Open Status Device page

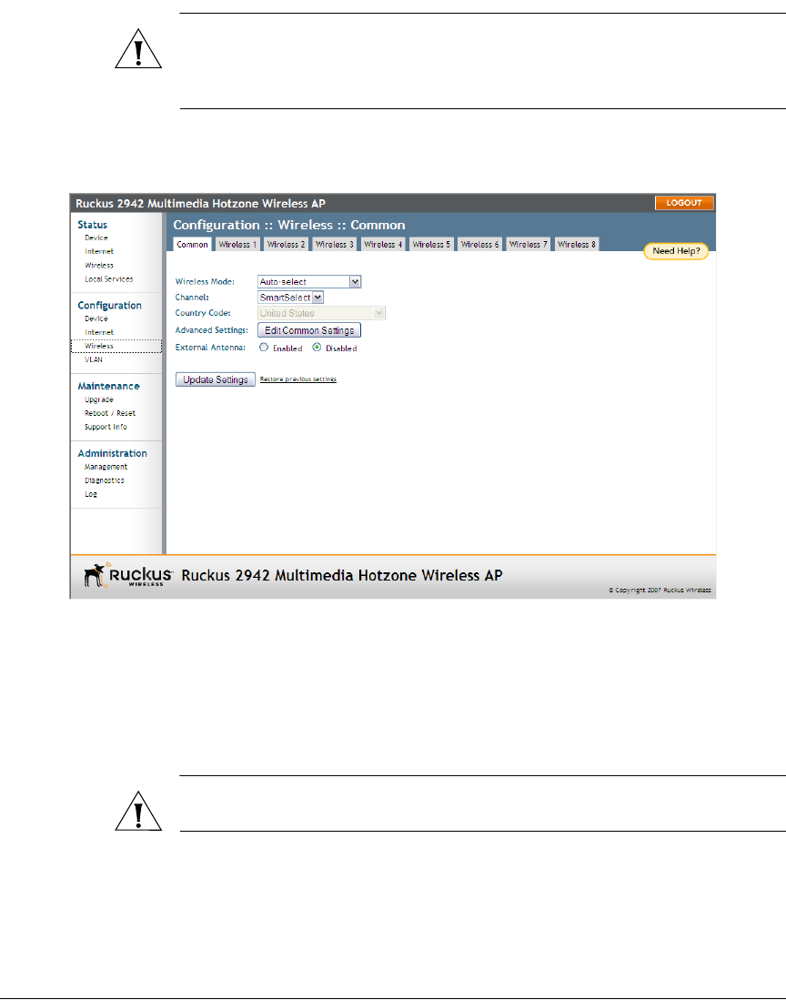click(96, 237)
